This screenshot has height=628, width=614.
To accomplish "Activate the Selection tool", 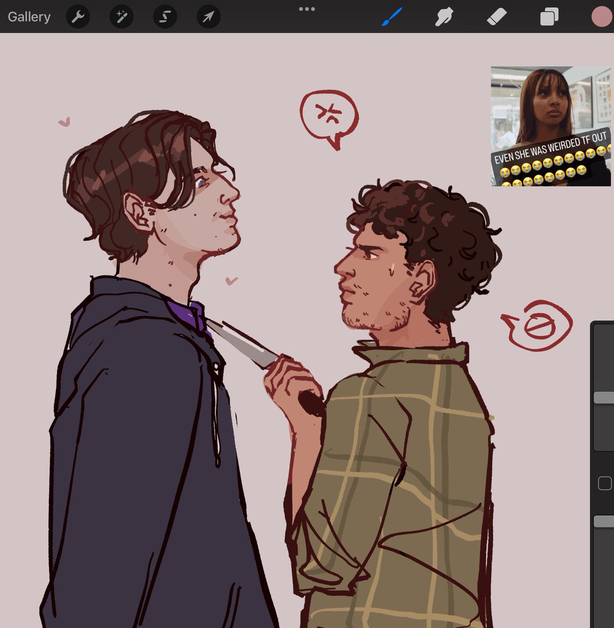I will click(165, 17).
